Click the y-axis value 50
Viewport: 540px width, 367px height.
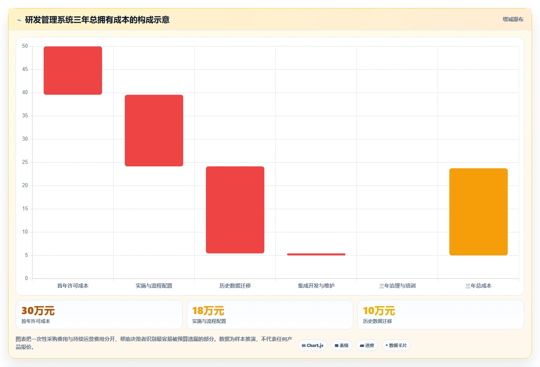tap(25, 46)
